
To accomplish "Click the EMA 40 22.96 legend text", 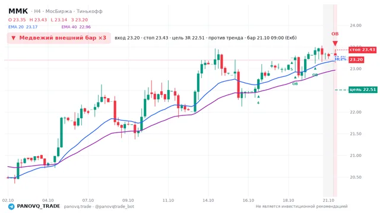I will [76, 27].
